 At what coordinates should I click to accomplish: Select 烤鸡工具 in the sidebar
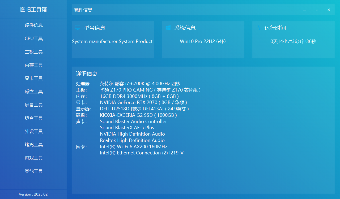click(x=33, y=144)
